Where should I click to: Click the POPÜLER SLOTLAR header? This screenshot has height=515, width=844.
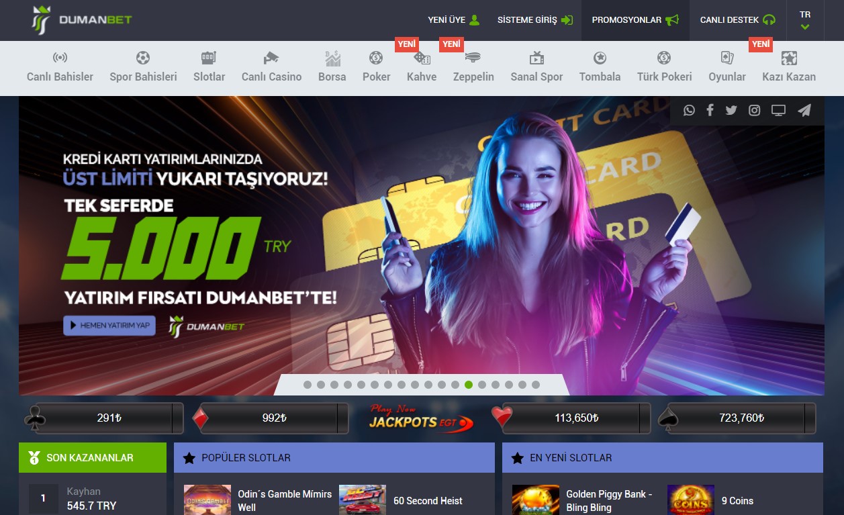[334, 458]
